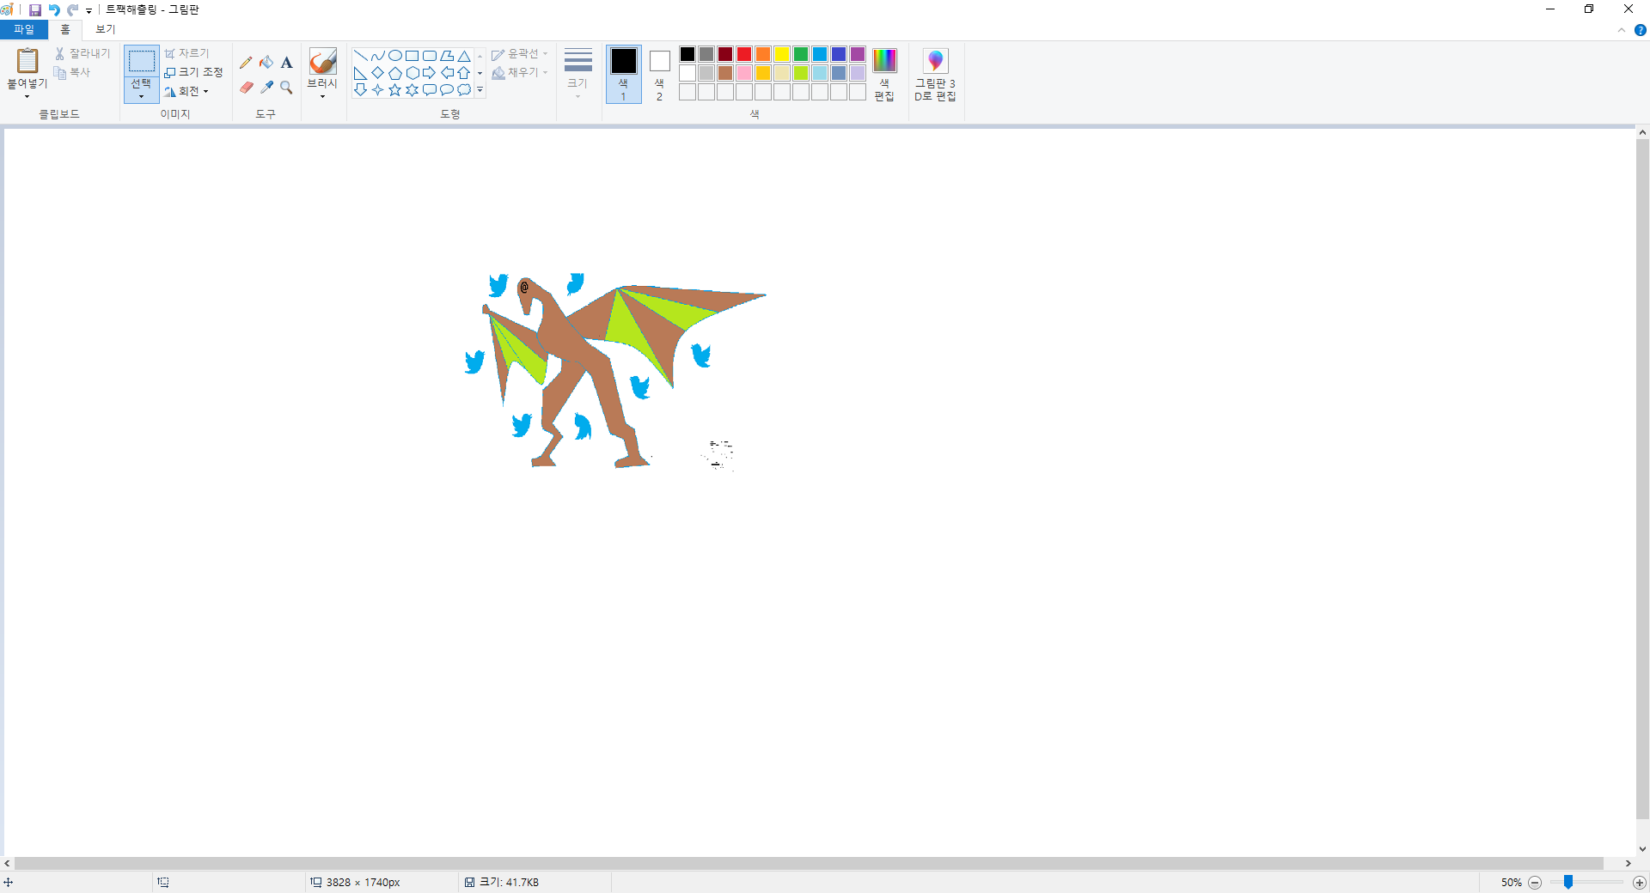Open Customize Quick Access Toolbar dropdown
This screenshot has width=1650, height=893.
(89, 11)
